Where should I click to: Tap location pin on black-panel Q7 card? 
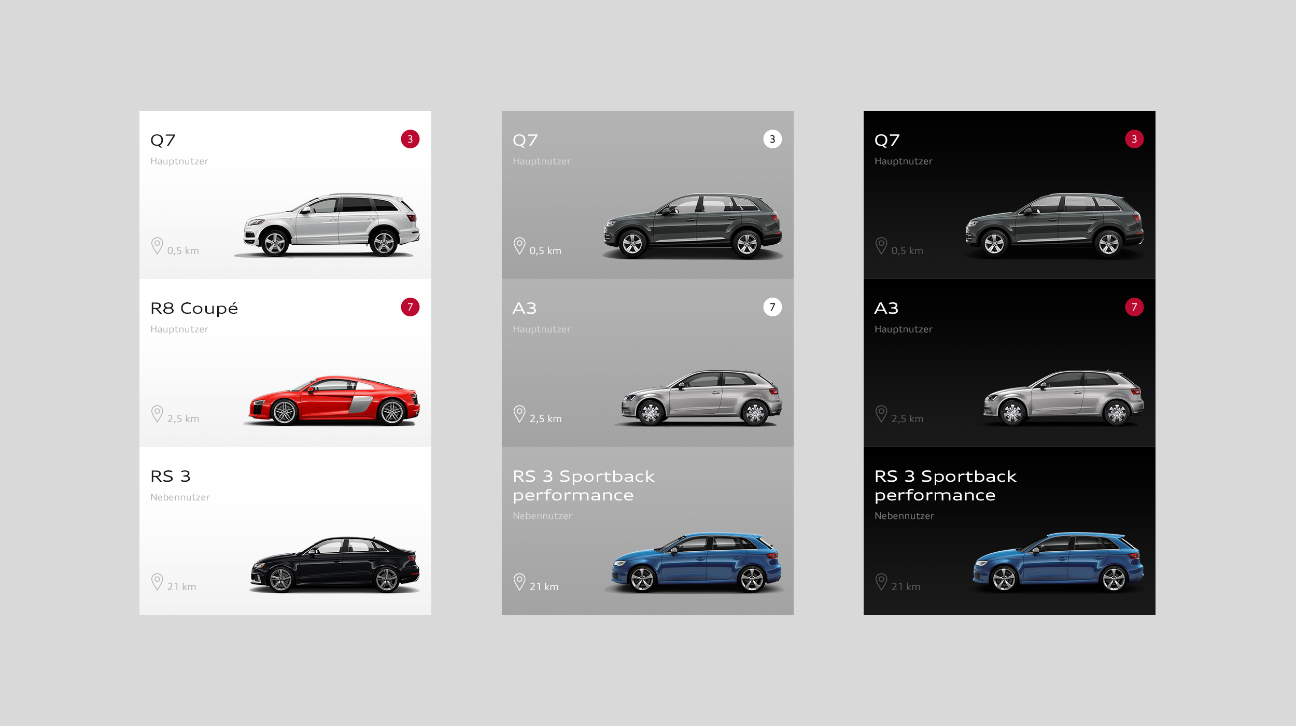tap(881, 246)
